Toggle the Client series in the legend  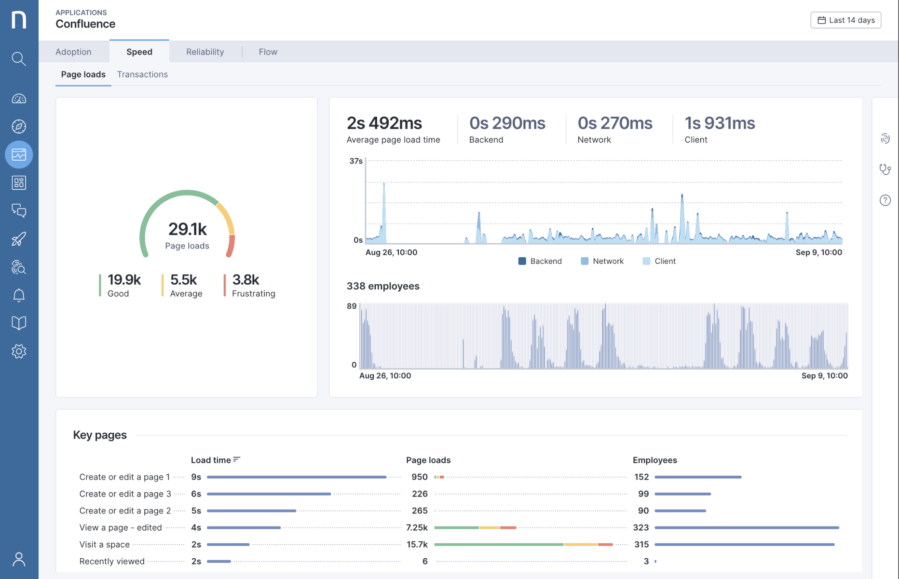tap(659, 261)
